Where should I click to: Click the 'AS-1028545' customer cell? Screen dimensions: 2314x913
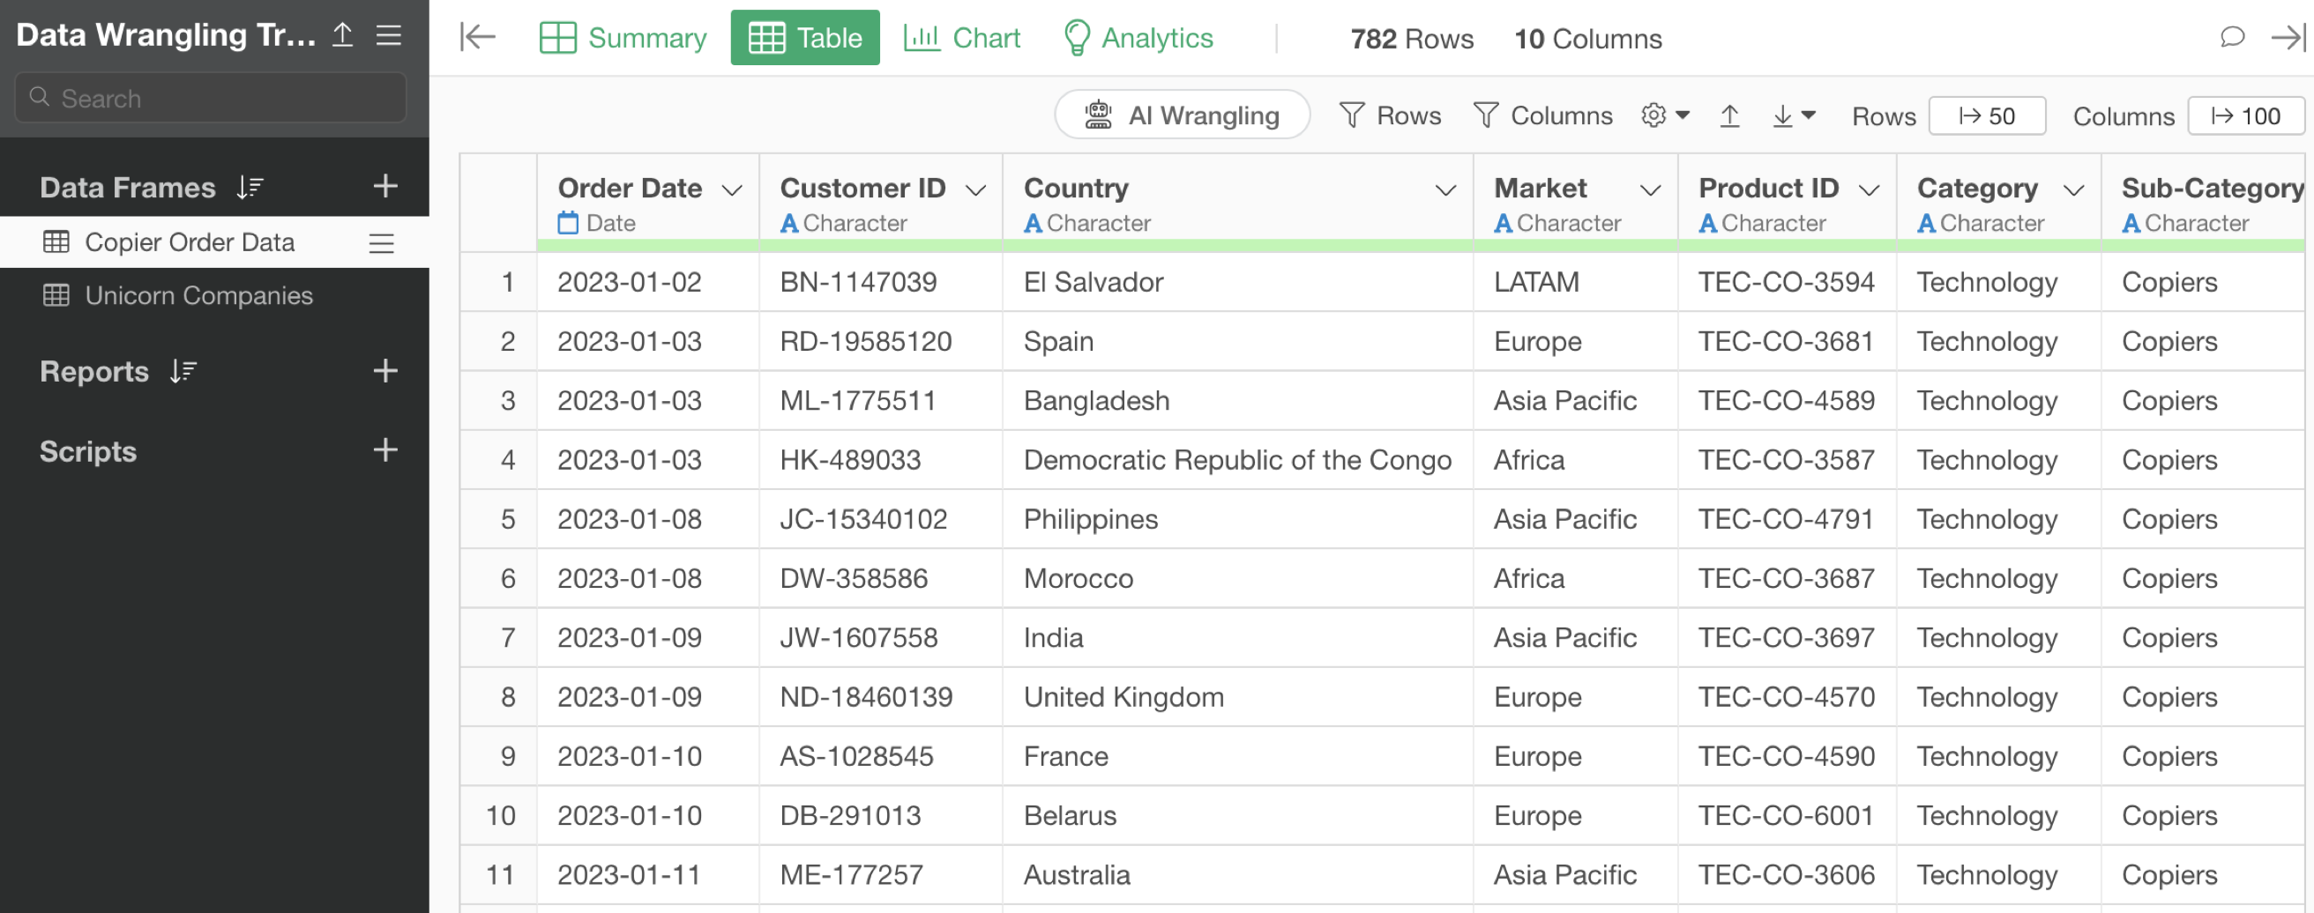tap(880, 756)
